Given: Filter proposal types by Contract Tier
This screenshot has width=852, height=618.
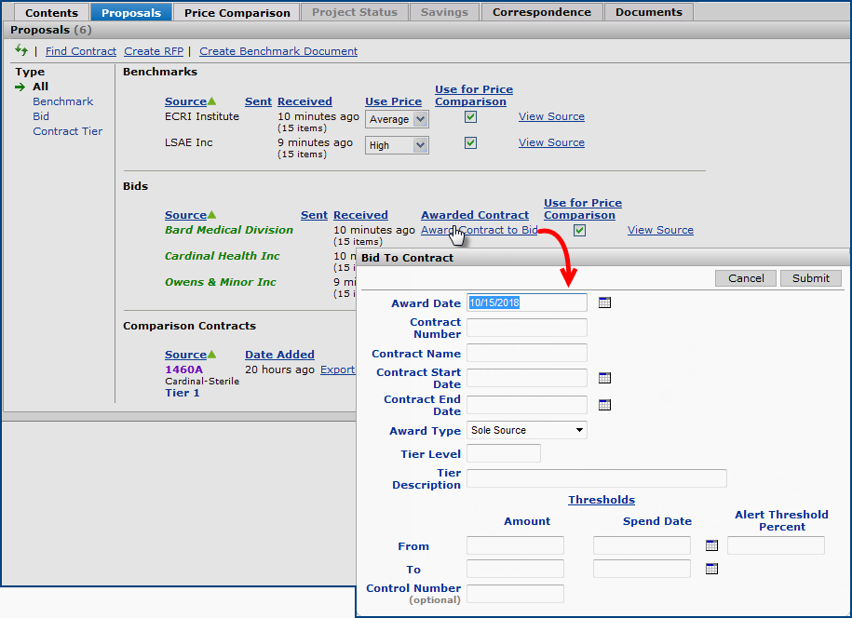Looking at the screenshot, I should point(67,131).
